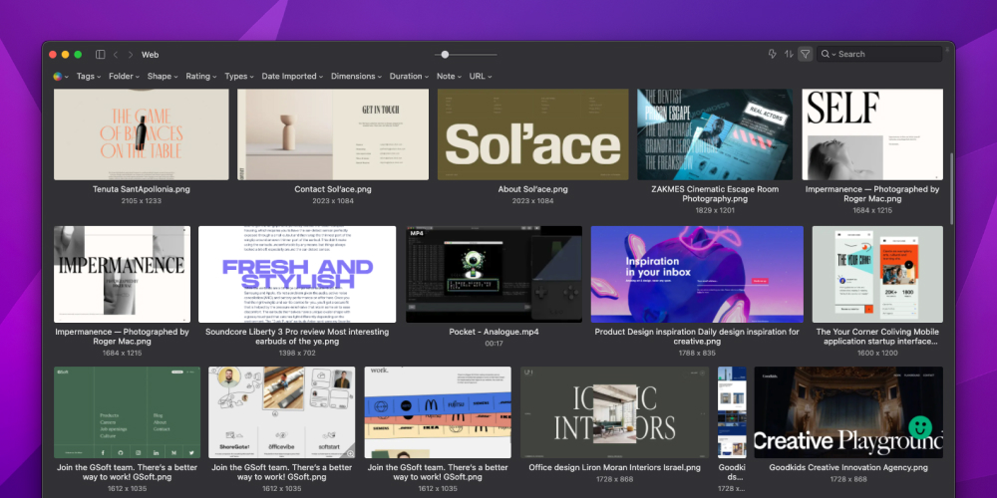Click the '1788 x 835' dimensions label
The width and height of the screenshot is (997, 498).
pos(697,353)
